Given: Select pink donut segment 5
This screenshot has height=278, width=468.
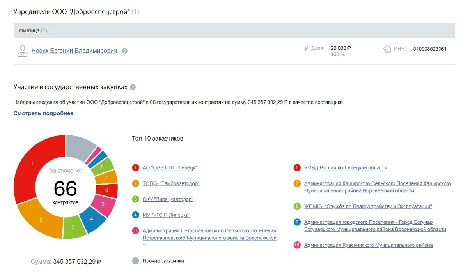Looking at the screenshot, I should 103,204.
